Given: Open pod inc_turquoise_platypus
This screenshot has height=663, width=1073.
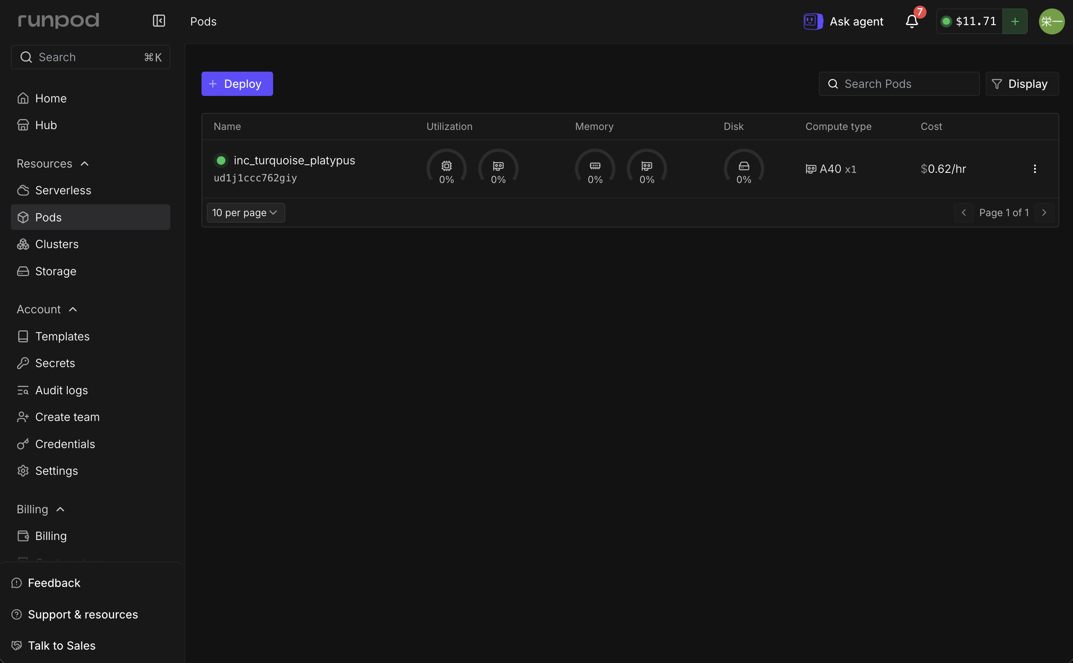Looking at the screenshot, I should (x=294, y=160).
